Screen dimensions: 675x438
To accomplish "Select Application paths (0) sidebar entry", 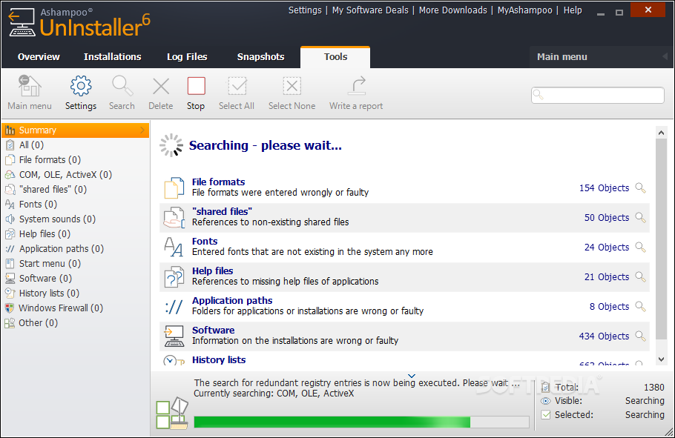I will [x=76, y=249].
